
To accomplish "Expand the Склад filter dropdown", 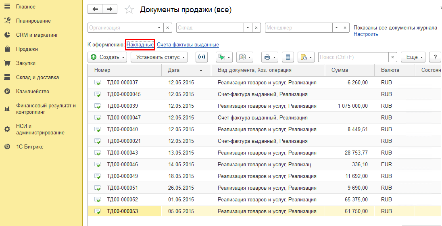I will pyautogui.click(x=248, y=28).
